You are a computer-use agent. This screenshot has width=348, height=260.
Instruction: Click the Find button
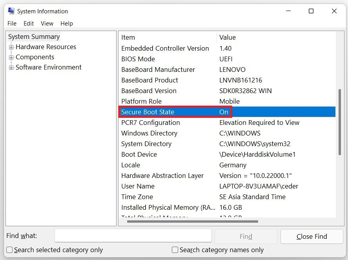(x=246, y=236)
